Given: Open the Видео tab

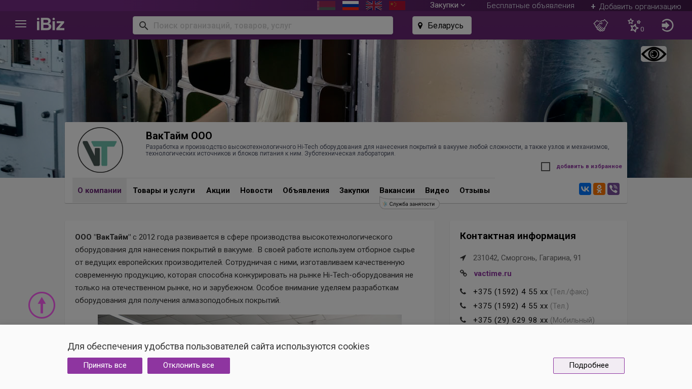Looking at the screenshot, I should point(437,190).
